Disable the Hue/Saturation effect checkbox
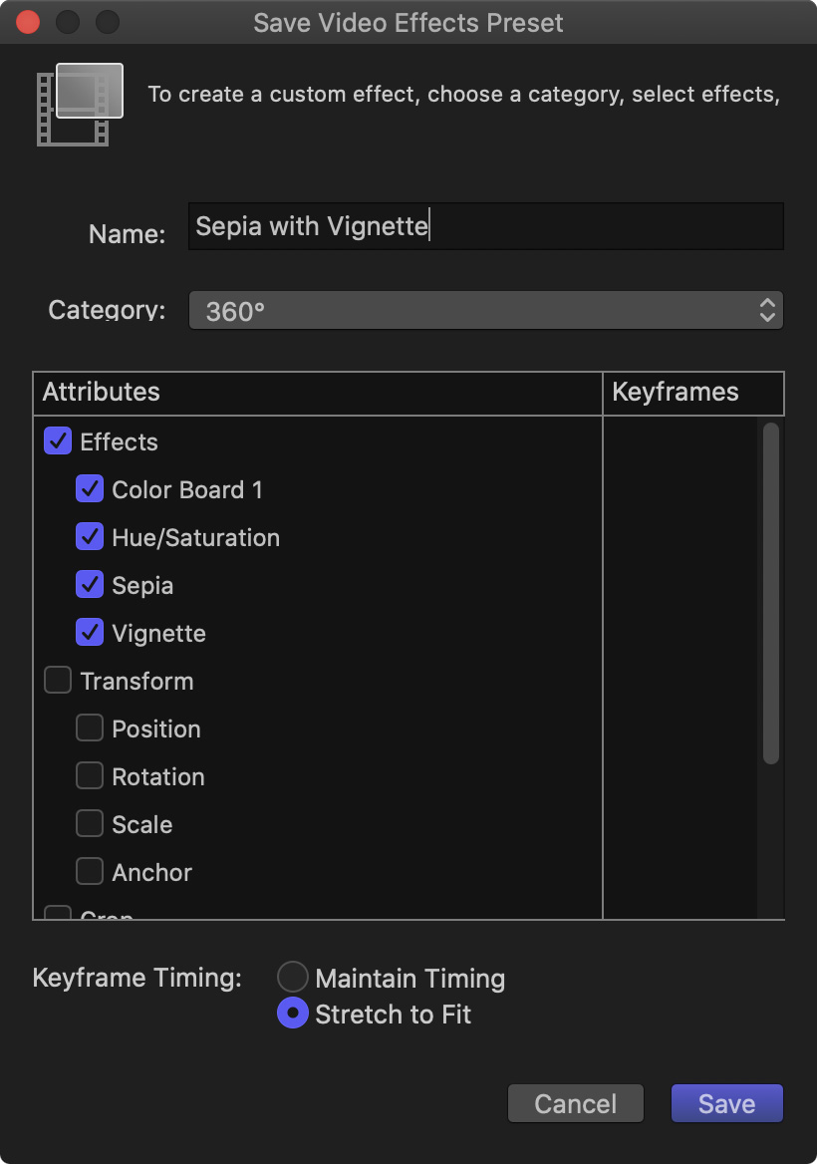 coord(90,537)
